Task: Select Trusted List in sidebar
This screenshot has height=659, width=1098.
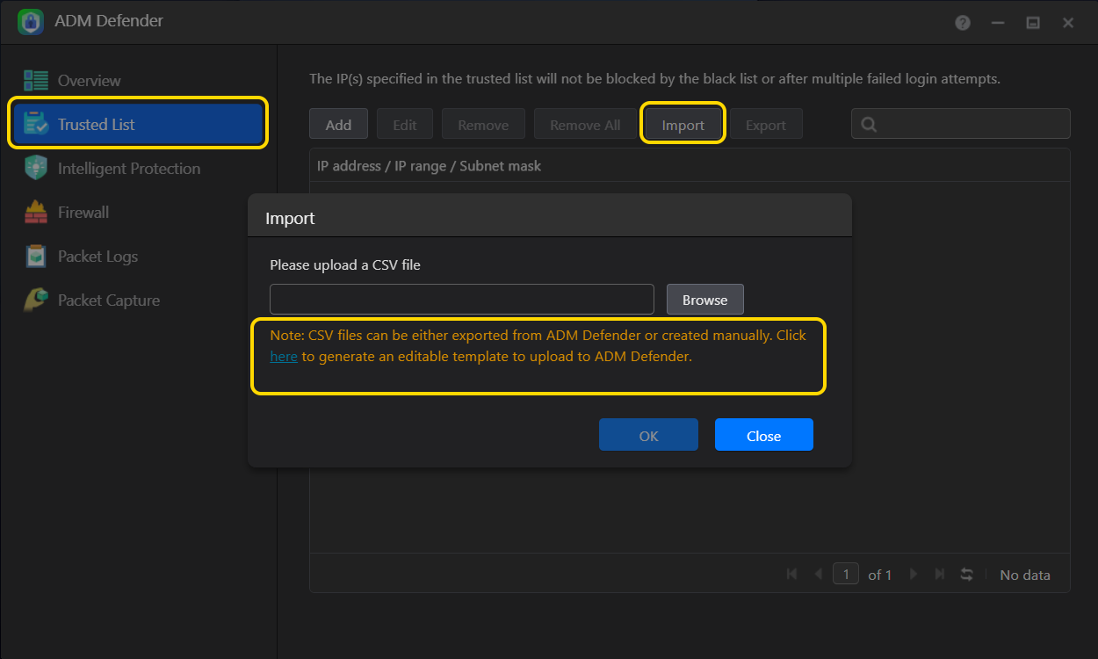Action: coord(138,124)
